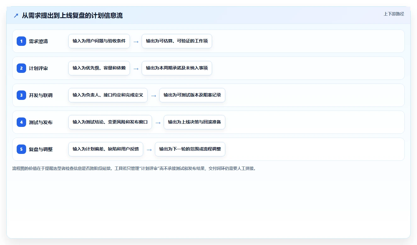Select the 开发与联调 step name
Screen dimensions: 417x245
41,95
